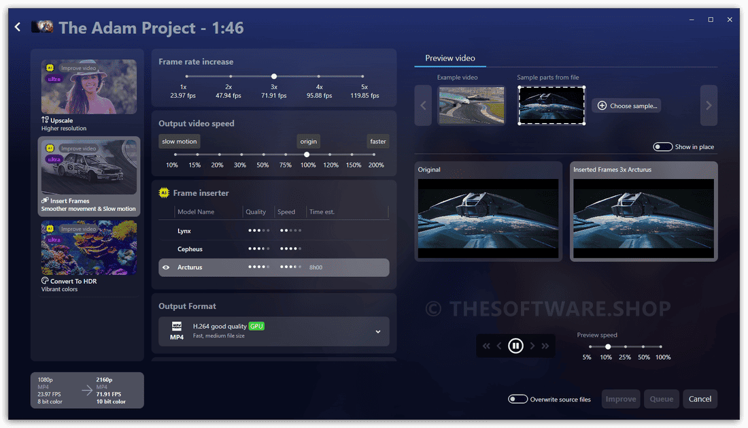Pause the preview playback
The width and height of the screenshot is (748, 428).
tap(515, 346)
